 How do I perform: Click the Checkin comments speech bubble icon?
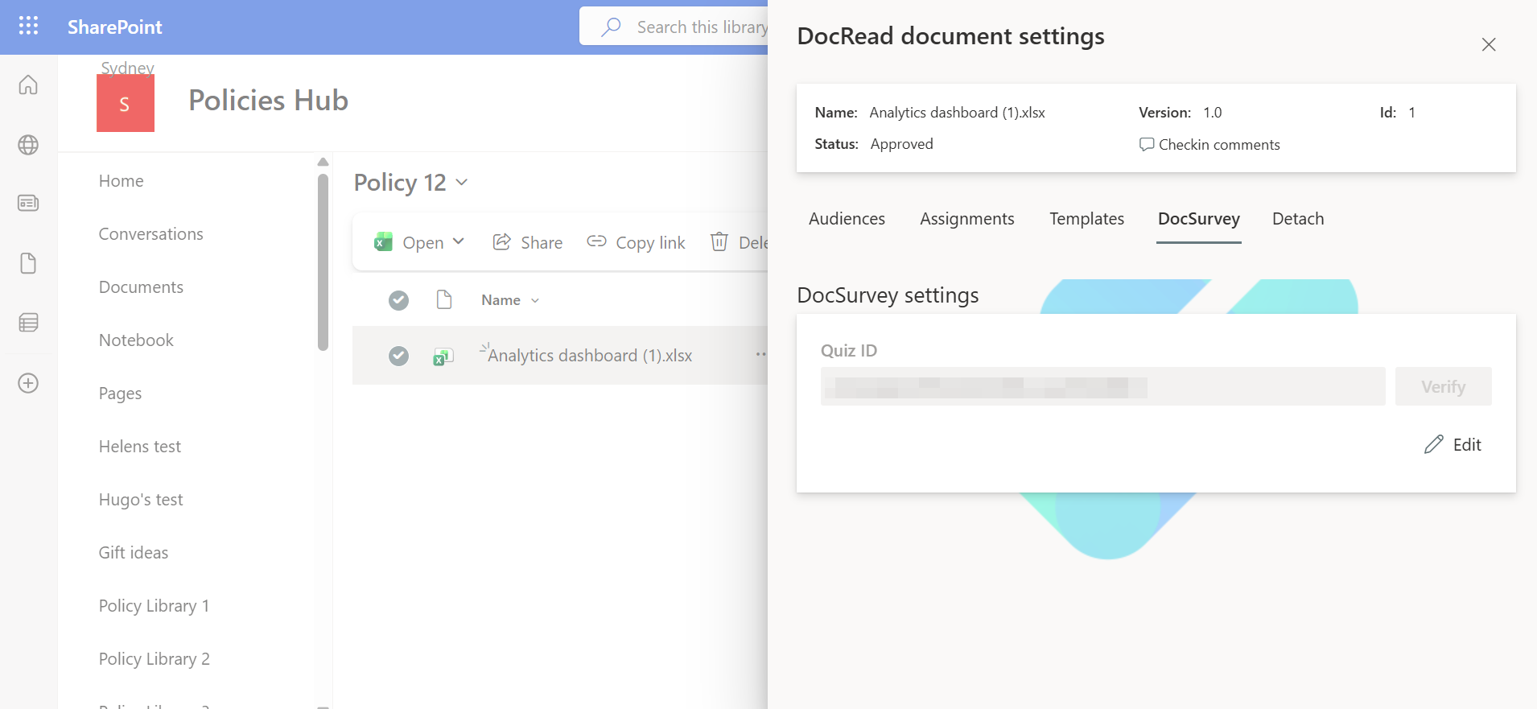click(1147, 145)
